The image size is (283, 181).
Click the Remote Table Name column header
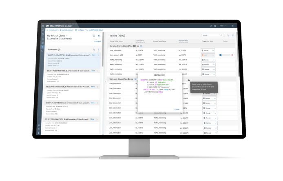[159, 41]
